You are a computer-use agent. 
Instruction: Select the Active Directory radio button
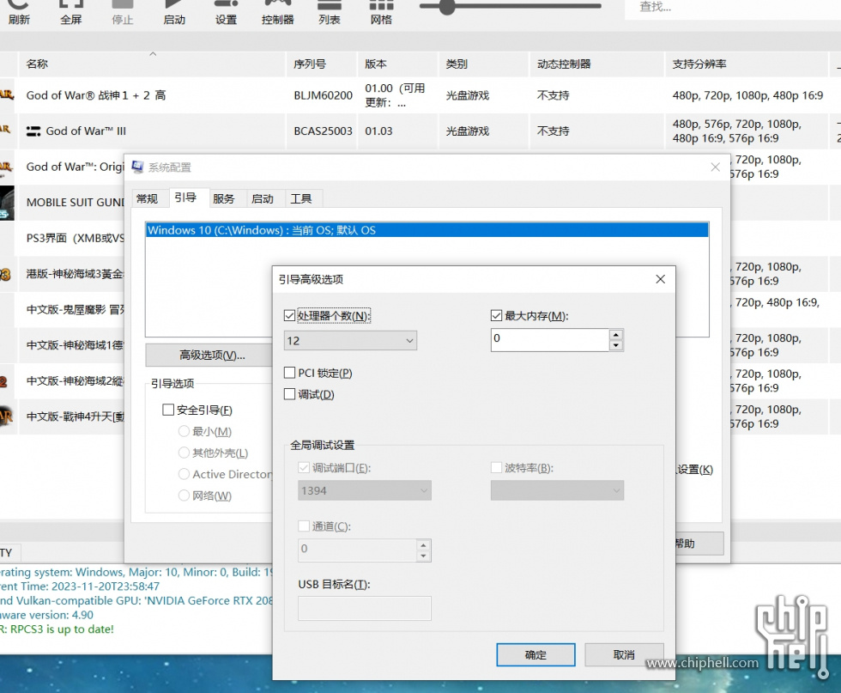(x=184, y=474)
